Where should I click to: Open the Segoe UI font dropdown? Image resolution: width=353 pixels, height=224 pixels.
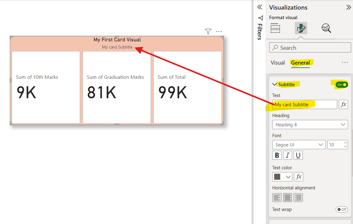(x=299, y=144)
